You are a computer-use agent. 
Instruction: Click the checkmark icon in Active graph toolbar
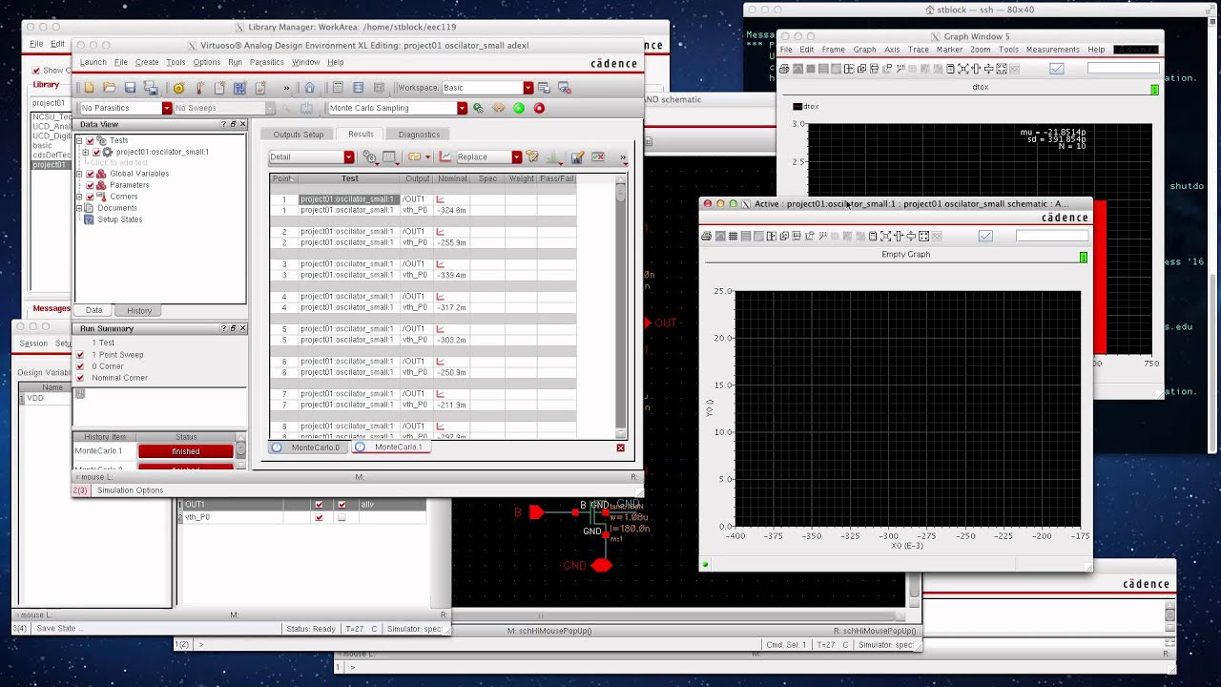pos(985,236)
